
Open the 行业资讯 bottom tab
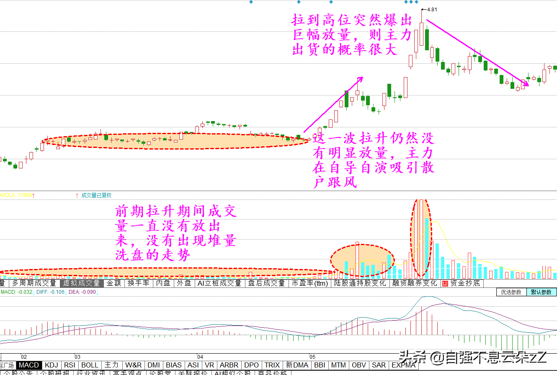[x=92, y=373]
